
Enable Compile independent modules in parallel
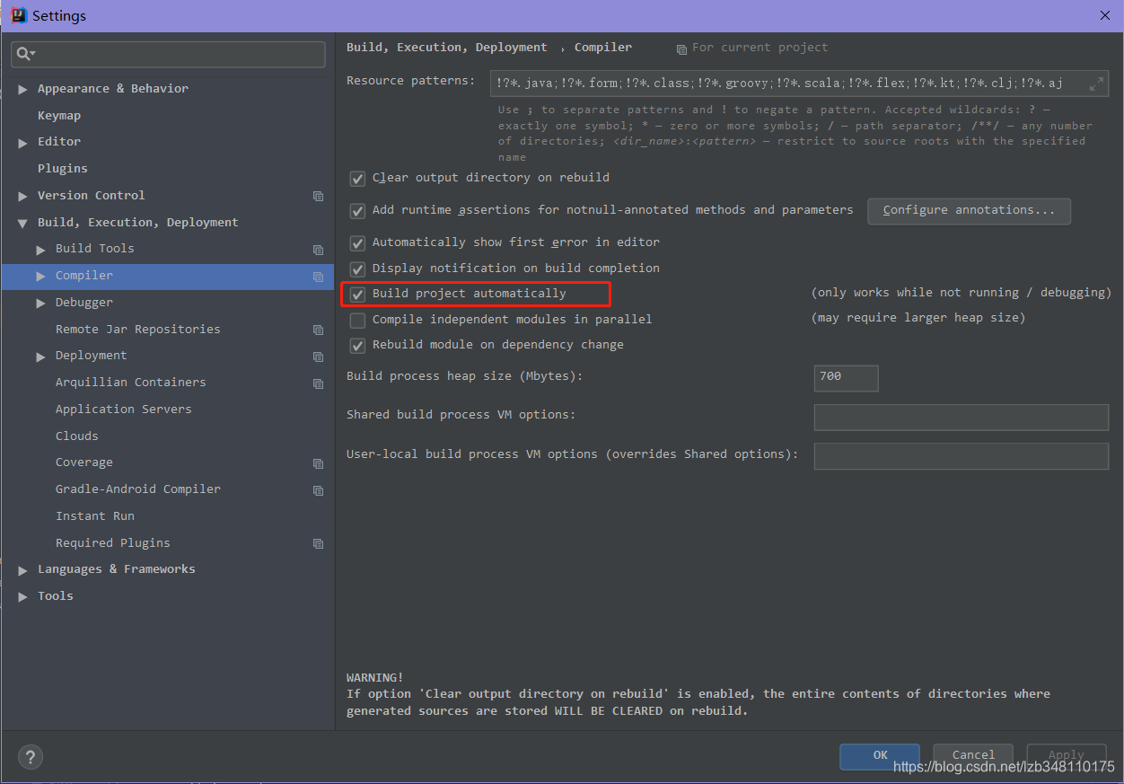pyautogui.click(x=357, y=320)
